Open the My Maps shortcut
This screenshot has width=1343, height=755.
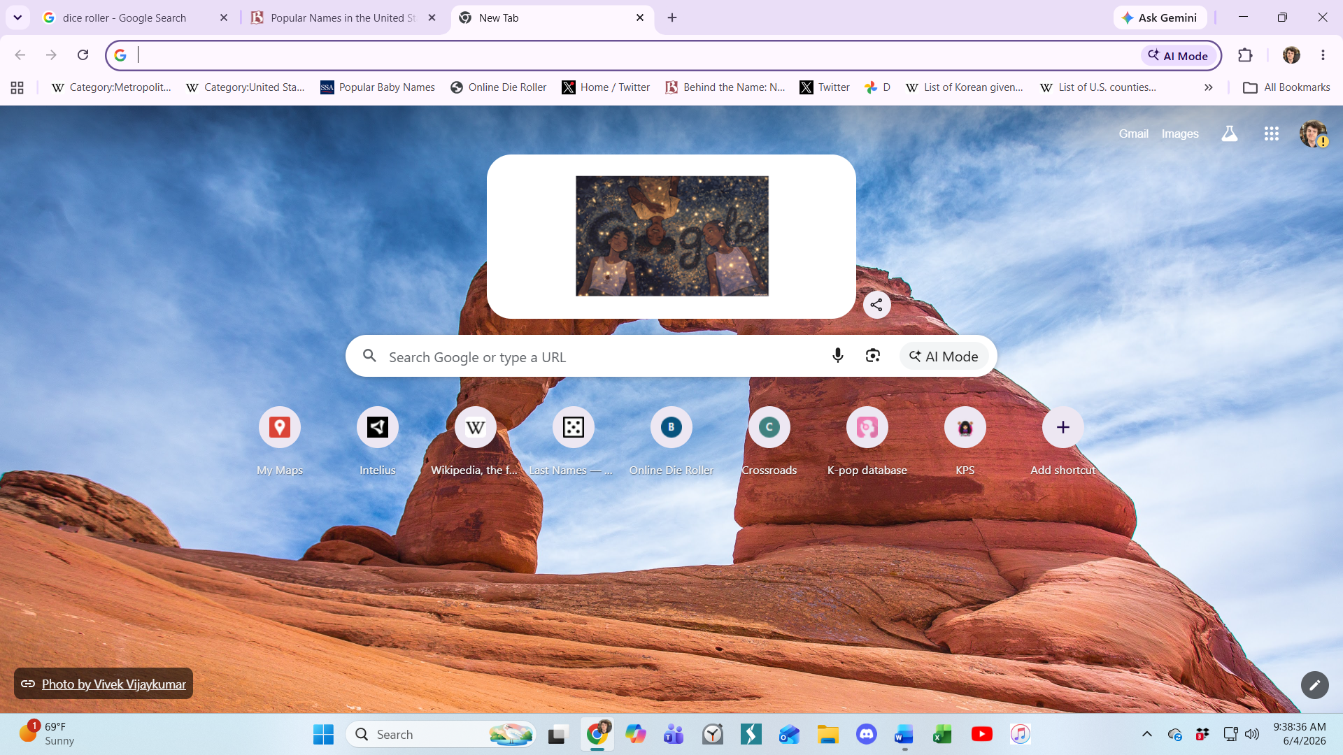click(280, 442)
